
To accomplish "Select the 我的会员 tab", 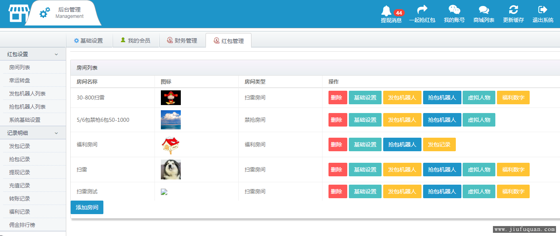I will click(x=135, y=41).
